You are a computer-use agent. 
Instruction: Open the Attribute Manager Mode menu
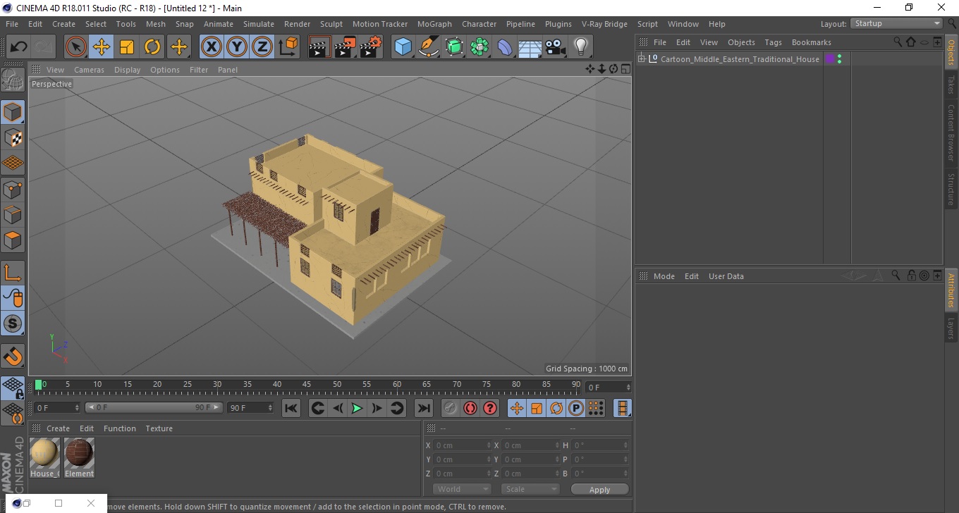(664, 276)
